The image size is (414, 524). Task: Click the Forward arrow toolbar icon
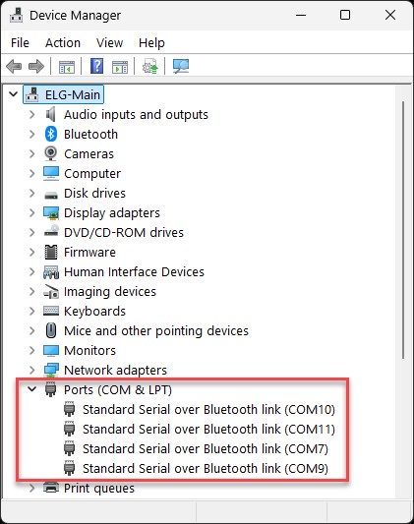click(36, 66)
